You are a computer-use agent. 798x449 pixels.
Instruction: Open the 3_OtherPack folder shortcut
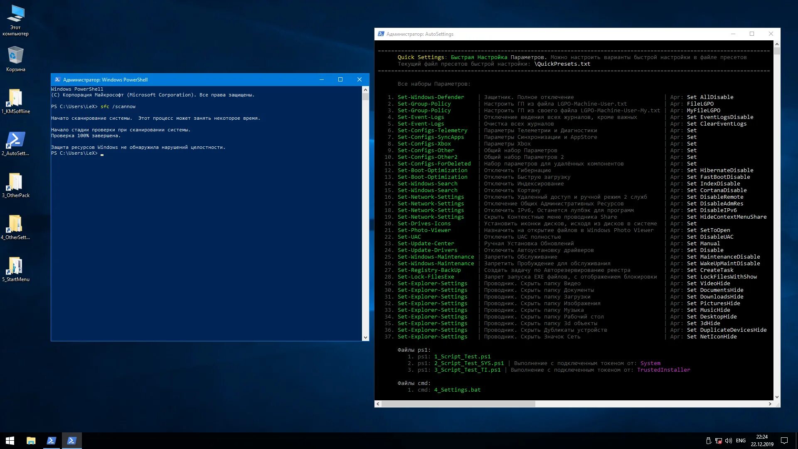pyautogui.click(x=15, y=183)
